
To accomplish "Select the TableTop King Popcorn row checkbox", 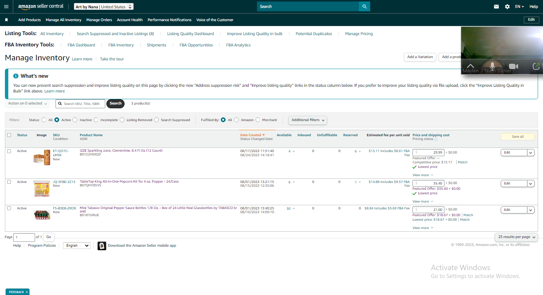I will pos(9,182).
